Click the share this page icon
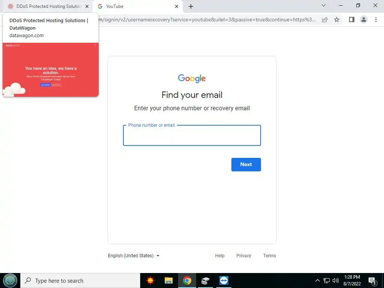Image resolution: width=384 pixels, height=288 pixels. [x=325, y=19]
